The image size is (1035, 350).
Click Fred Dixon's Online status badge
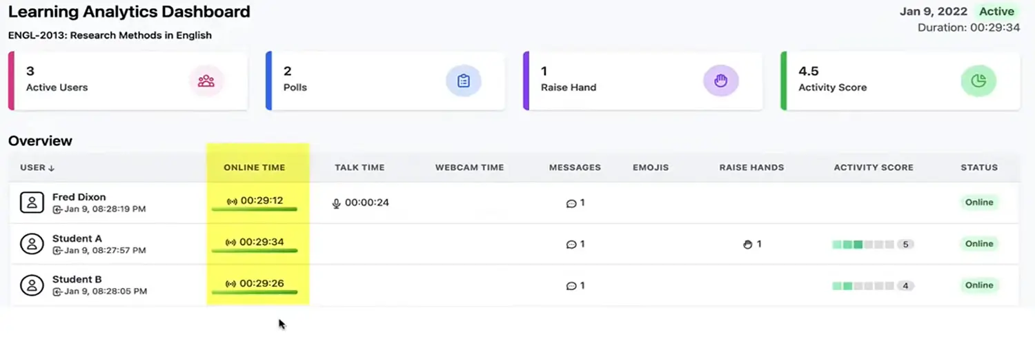point(978,203)
